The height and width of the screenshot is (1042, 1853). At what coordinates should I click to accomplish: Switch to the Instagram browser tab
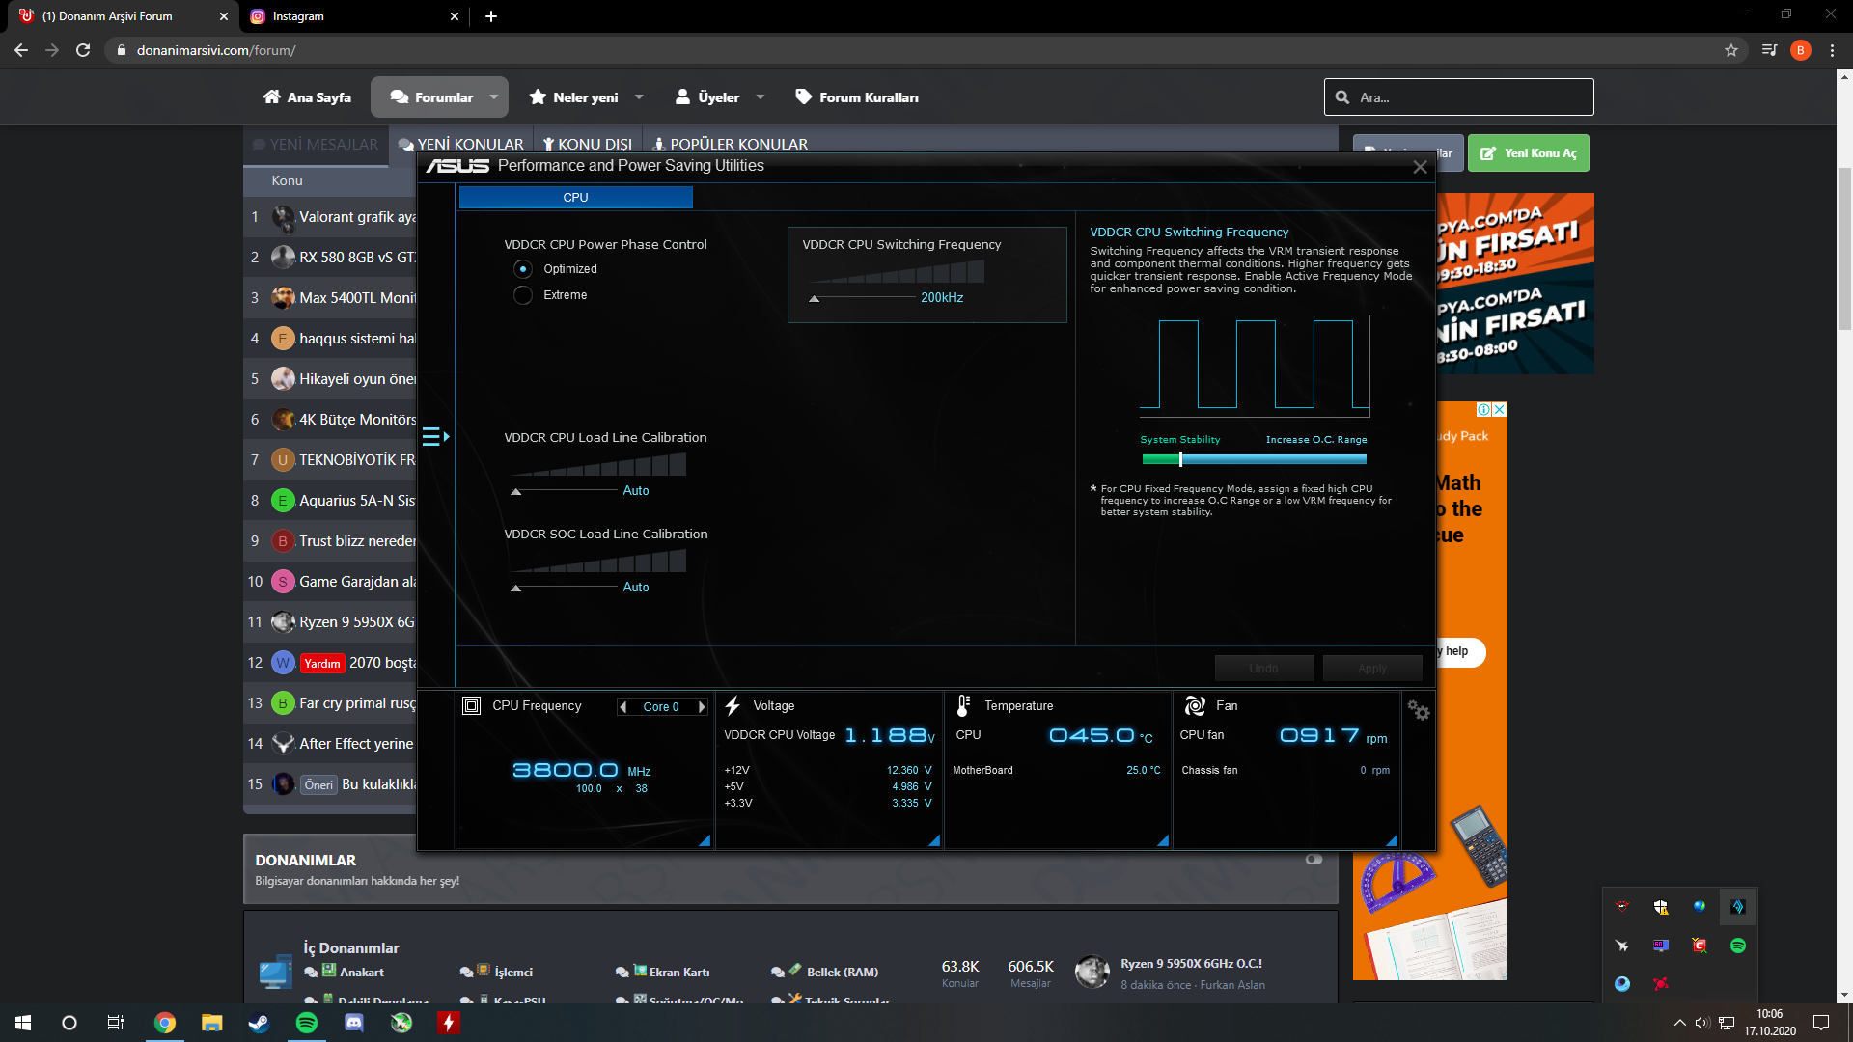click(353, 16)
